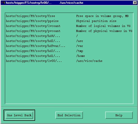Click 'Free space in volume group, MB' description
This screenshot has width=138, height=124.
[x=102, y=16]
